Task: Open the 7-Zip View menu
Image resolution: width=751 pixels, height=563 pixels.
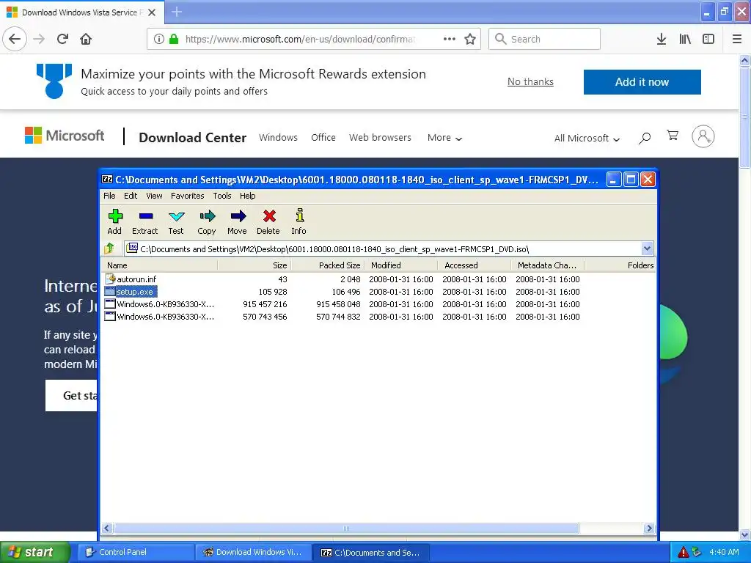Action: (154, 196)
